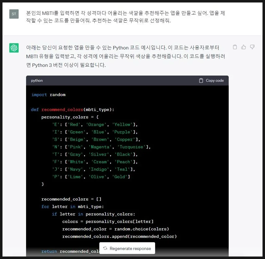Click the ST user avatar
The height and width of the screenshot is (259, 265).
[14, 14]
